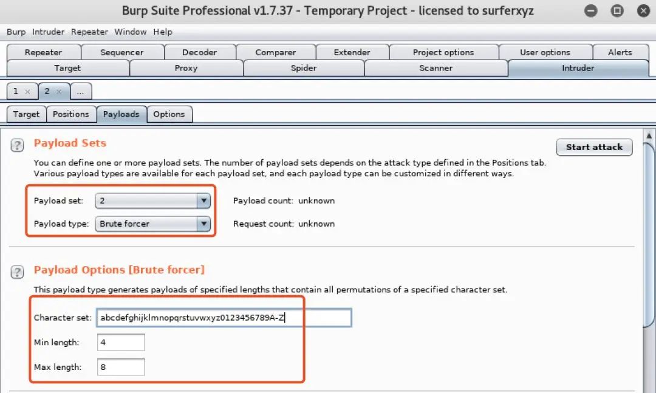Click the 'Payload Sets' heading

70,143
